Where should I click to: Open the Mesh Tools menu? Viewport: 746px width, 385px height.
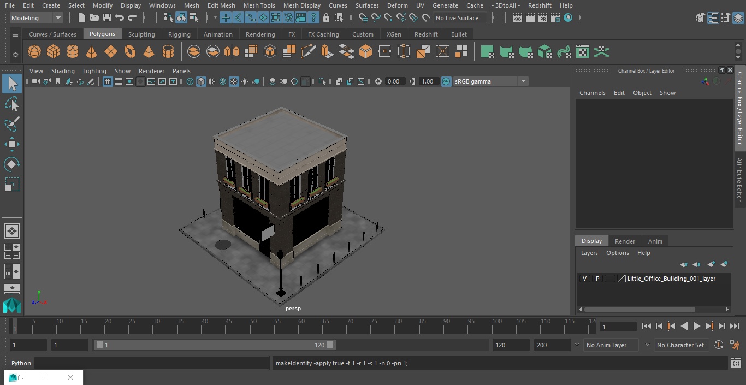point(259,5)
